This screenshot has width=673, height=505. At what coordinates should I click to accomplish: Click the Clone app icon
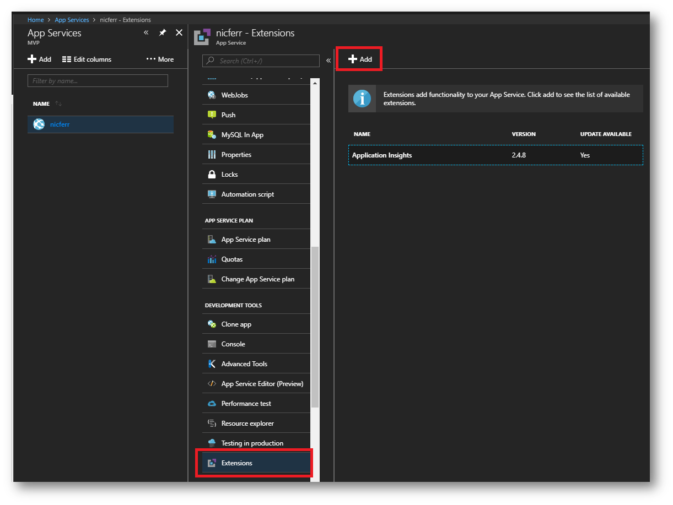pyautogui.click(x=212, y=324)
